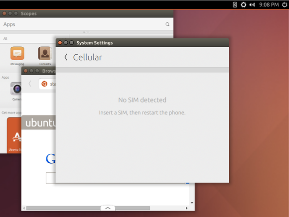Click the Browser scroll left arrow
289x217 pixels.
pos(24,208)
